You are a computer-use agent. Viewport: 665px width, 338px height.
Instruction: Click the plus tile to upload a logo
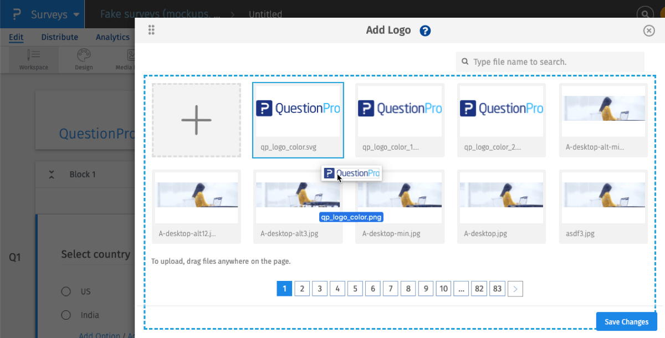pyautogui.click(x=196, y=120)
